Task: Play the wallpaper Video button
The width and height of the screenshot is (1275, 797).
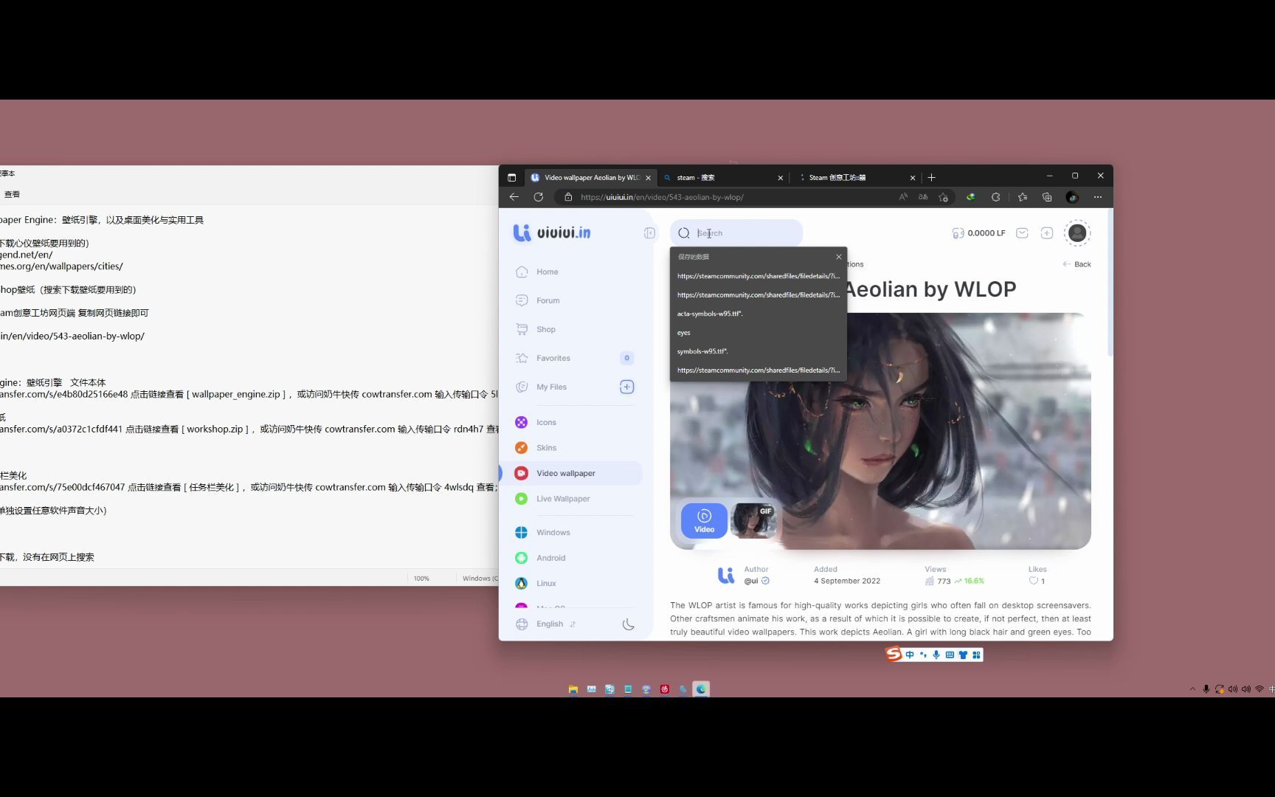Action: (x=704, y=521)
